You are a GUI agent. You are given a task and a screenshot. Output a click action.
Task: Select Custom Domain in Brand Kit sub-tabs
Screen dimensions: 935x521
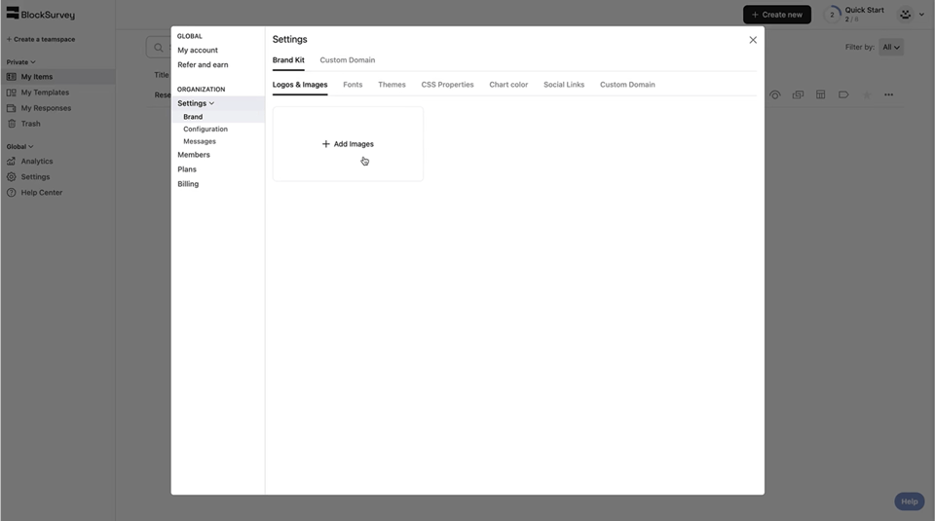[x=627, y=85]
